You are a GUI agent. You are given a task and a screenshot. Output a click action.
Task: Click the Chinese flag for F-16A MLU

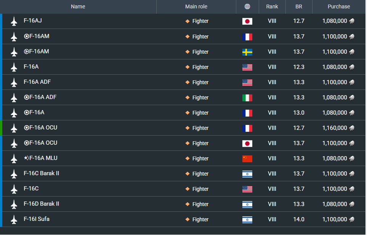[x=247, y=158]
